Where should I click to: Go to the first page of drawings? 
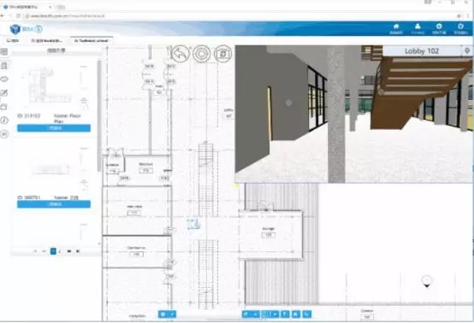(35, 251)
